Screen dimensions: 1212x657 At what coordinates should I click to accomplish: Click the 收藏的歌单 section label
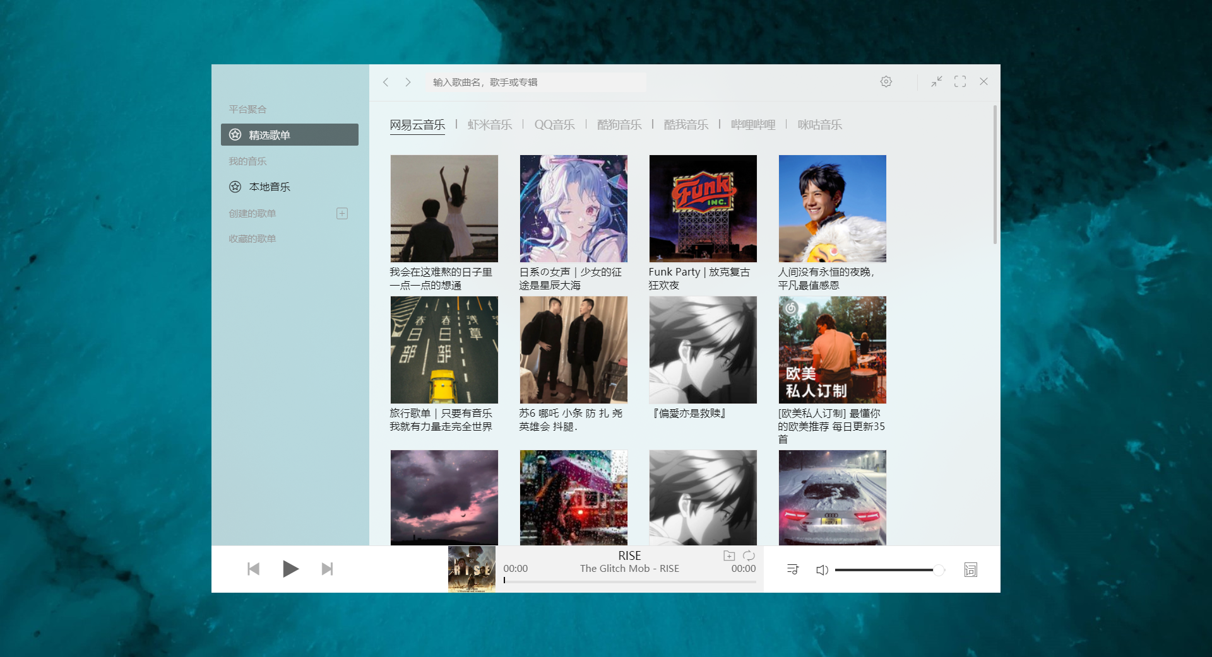point(252,238)
